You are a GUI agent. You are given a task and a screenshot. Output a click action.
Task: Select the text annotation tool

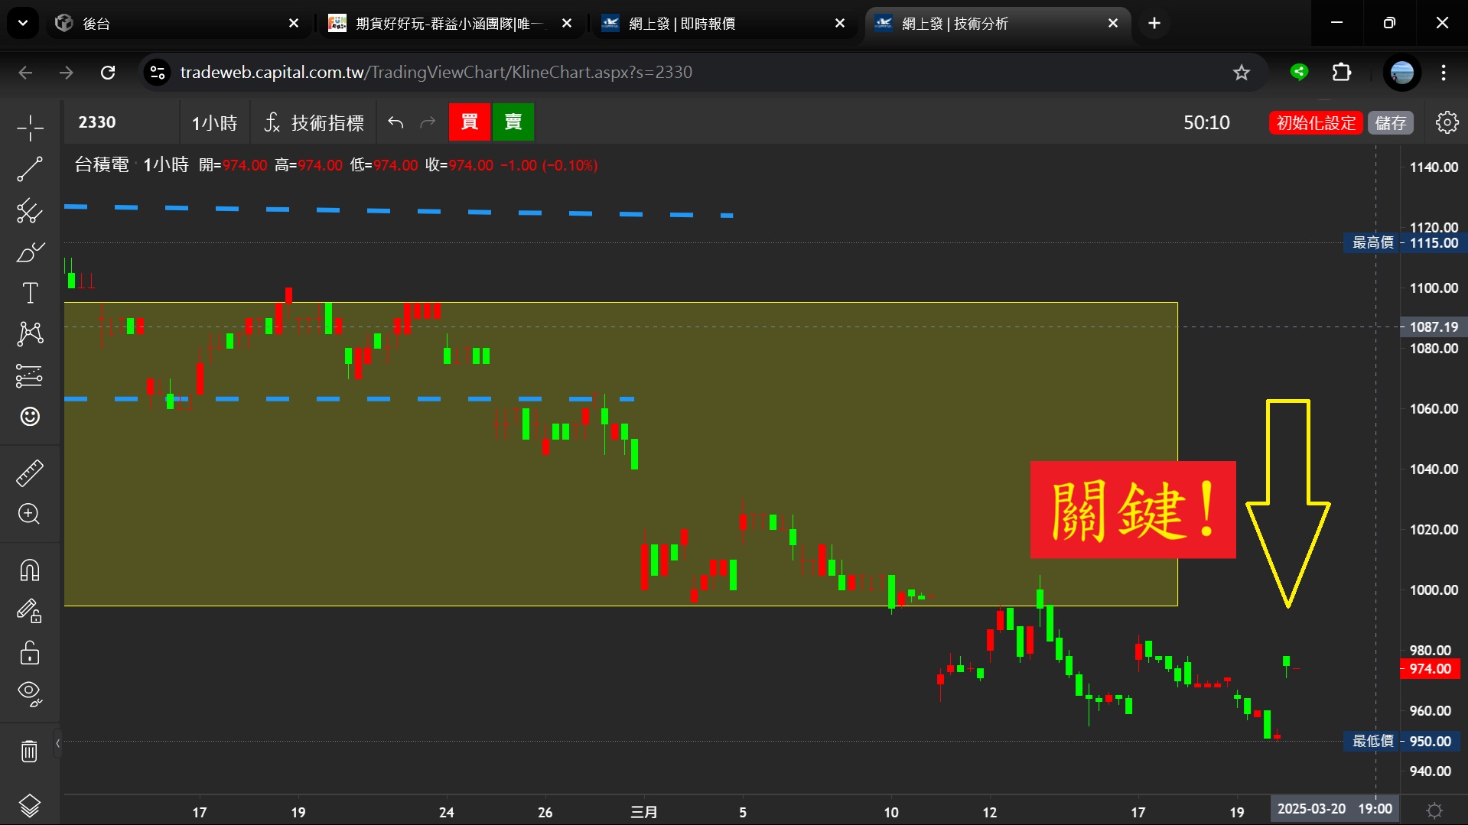[x=30, y=293]
